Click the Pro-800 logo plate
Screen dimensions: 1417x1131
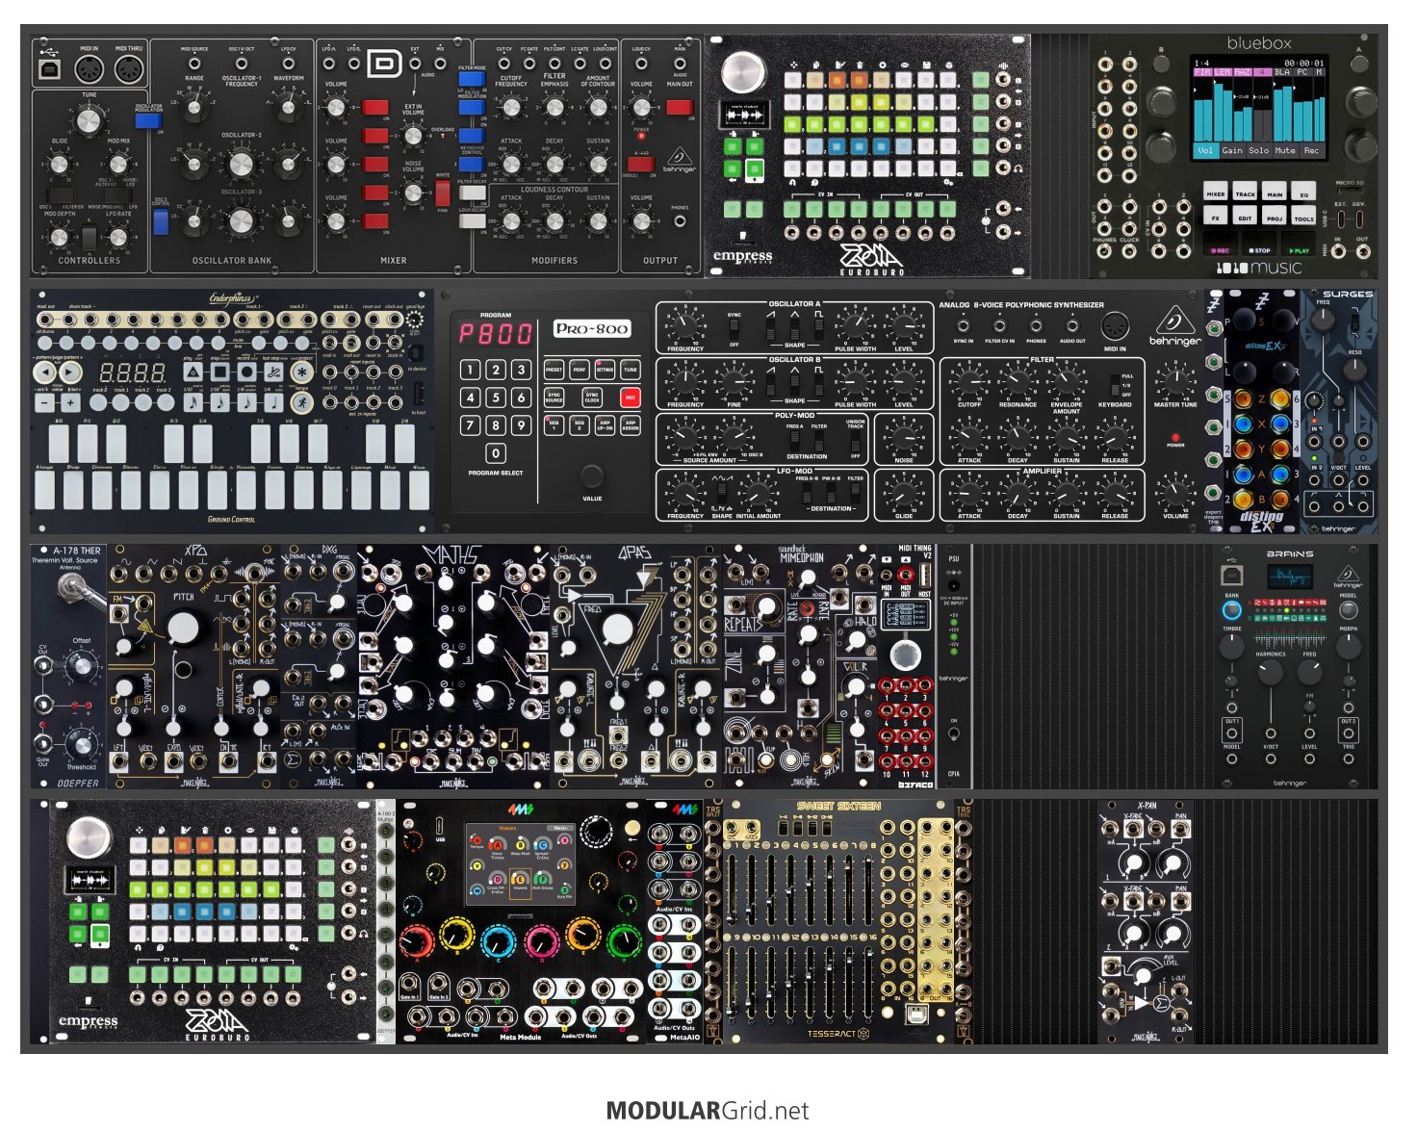592,328
